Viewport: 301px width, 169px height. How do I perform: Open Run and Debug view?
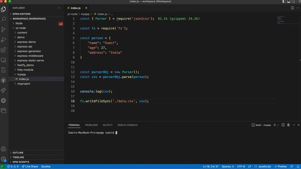click(x=3, y=39)
